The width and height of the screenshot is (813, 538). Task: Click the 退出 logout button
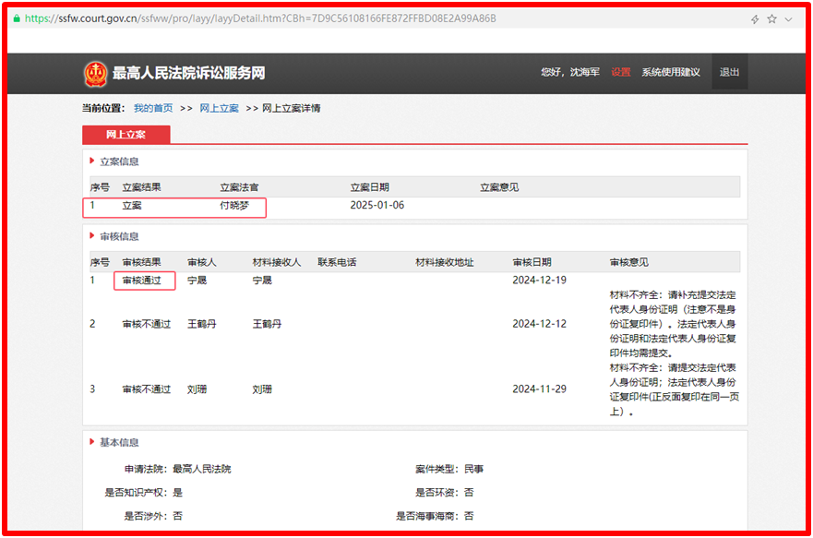(x=729, y=73)
